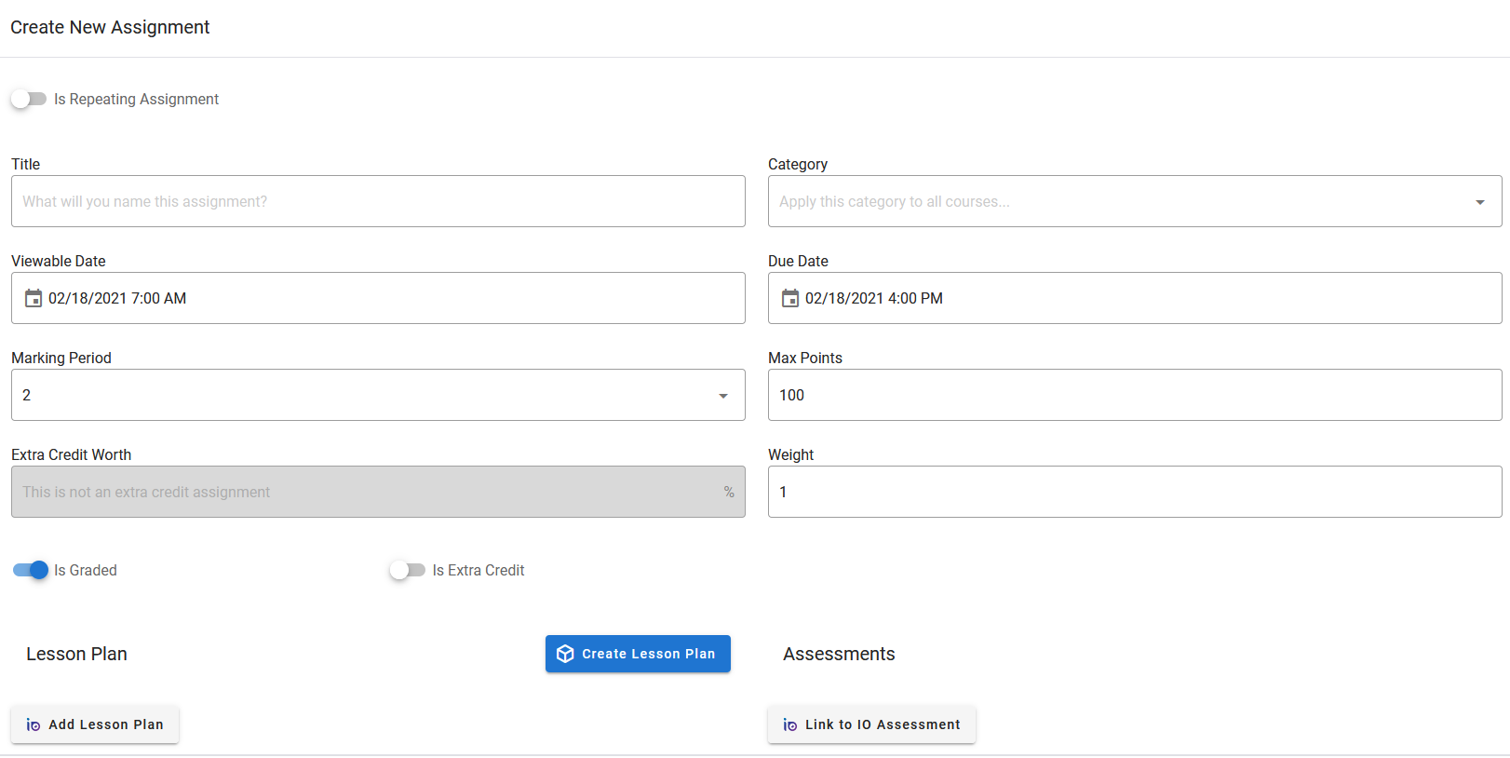
Task: Open calendar icon for Due Date
Action: click(x=790, y=298)
